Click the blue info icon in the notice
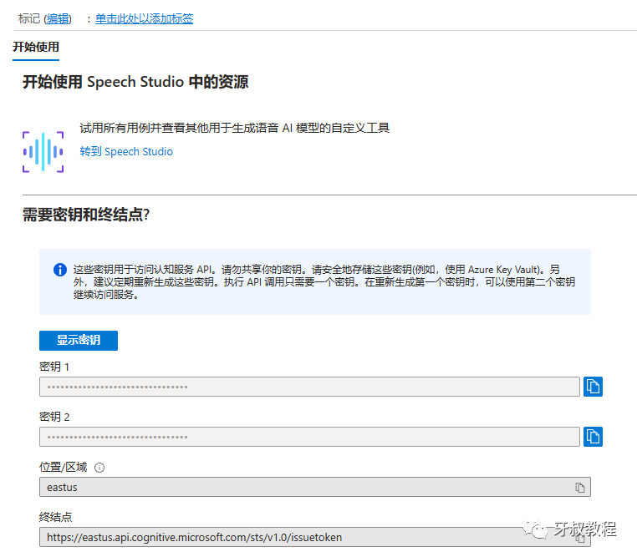This screenshot has width=637, height=557. tap(60, 270)
